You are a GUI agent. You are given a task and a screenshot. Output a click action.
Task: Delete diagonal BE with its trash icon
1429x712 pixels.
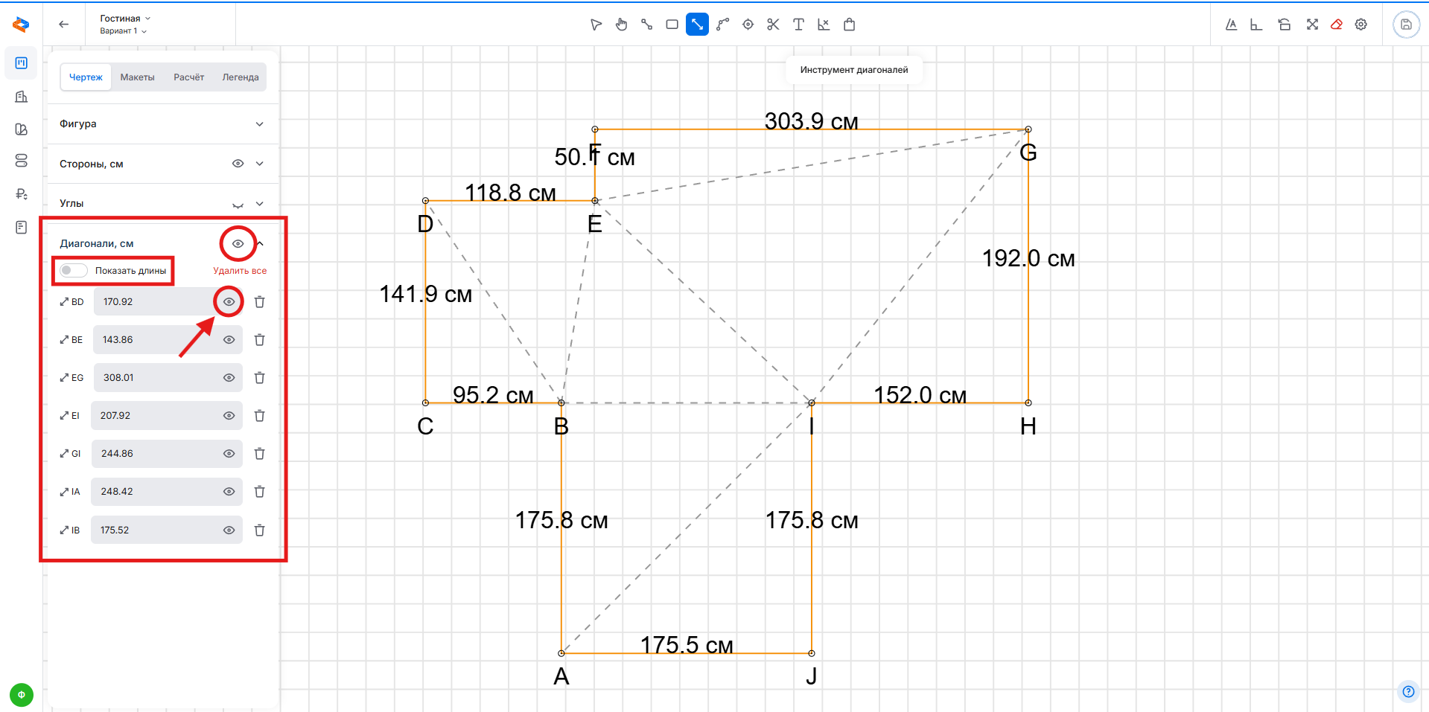[259, 340]
